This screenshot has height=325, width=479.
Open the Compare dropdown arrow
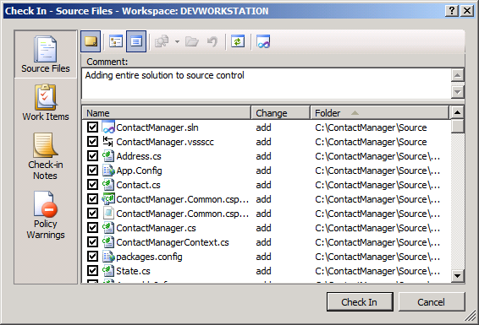[177, 41]
